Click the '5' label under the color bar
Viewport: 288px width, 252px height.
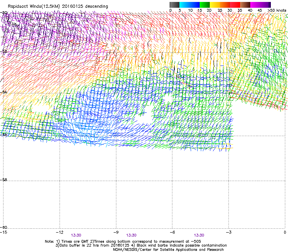click(180, 10)
